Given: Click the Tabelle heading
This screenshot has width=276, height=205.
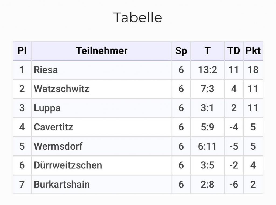Looking at the screenshot, I should tap(137, 17).
